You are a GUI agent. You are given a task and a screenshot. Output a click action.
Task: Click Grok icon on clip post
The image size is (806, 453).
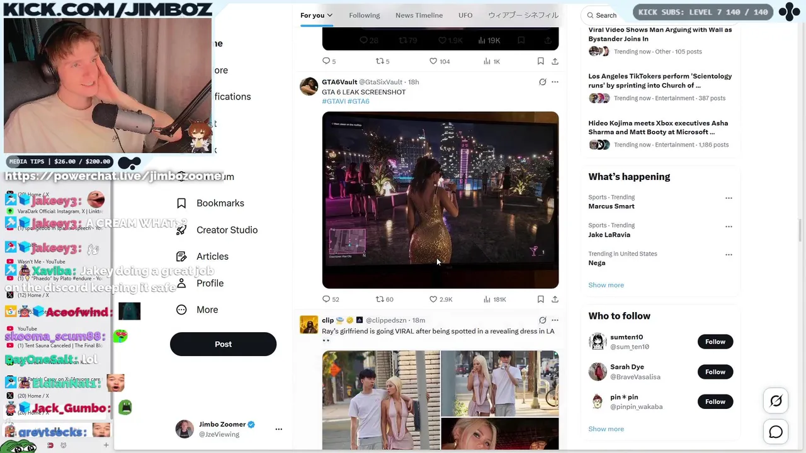pyautogui.click(x=542, y=320)
